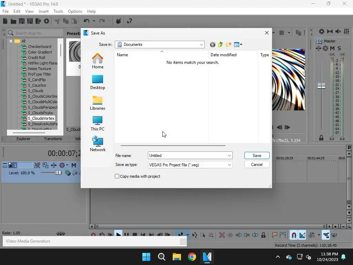Collapse the All plug-ins tree node
Viewport: 353px width, 265px height.
11,41
